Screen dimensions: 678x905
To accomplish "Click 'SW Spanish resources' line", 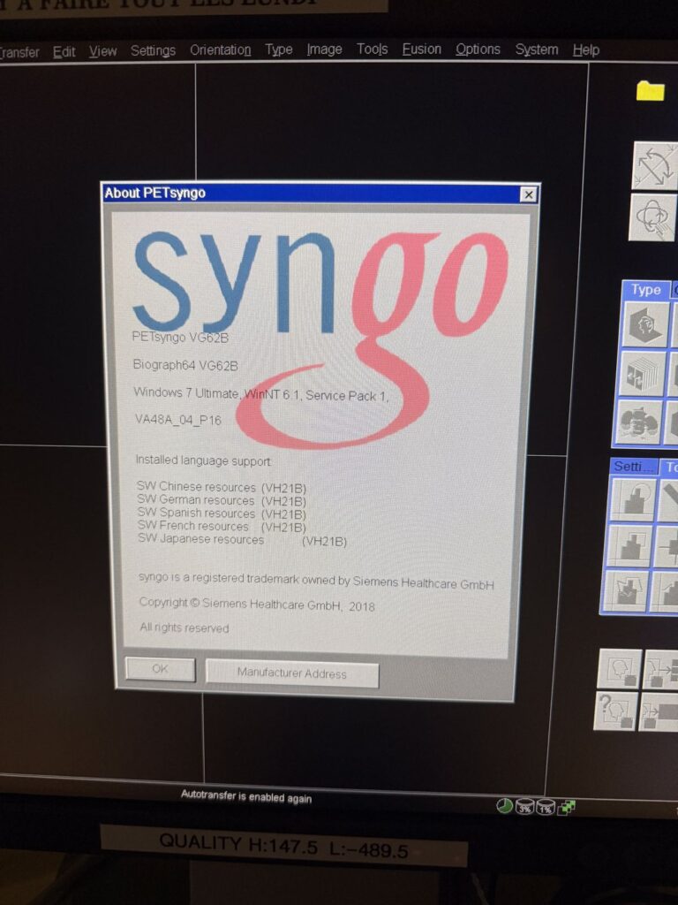I will (222, 513).
